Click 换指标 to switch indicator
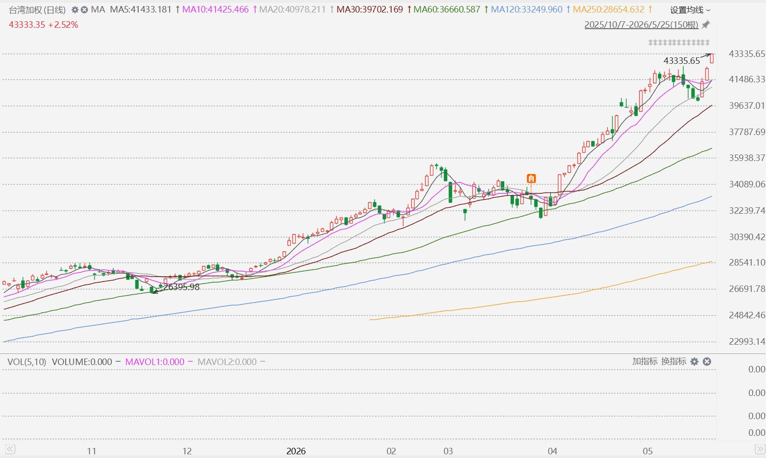Viewport: 766px width, 458px height. (674, 361)
